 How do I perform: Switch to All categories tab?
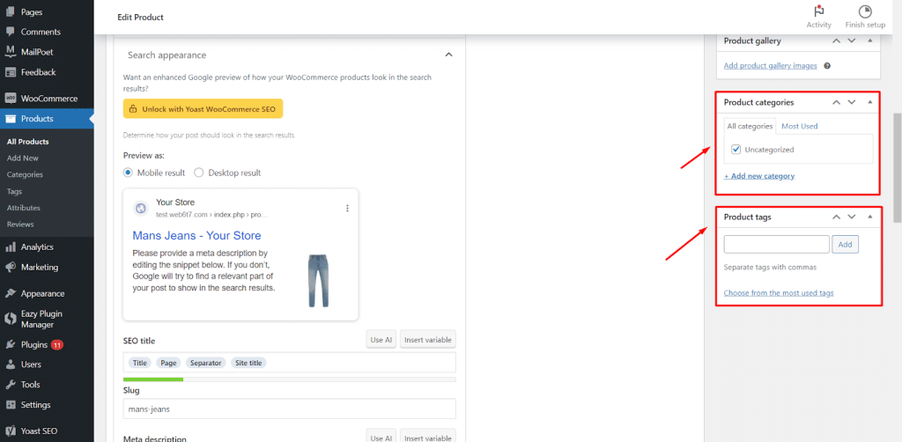pos(750,126)
